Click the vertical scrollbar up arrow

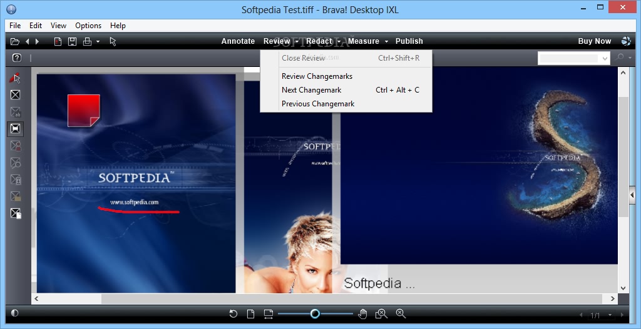(x=623, y=73)
